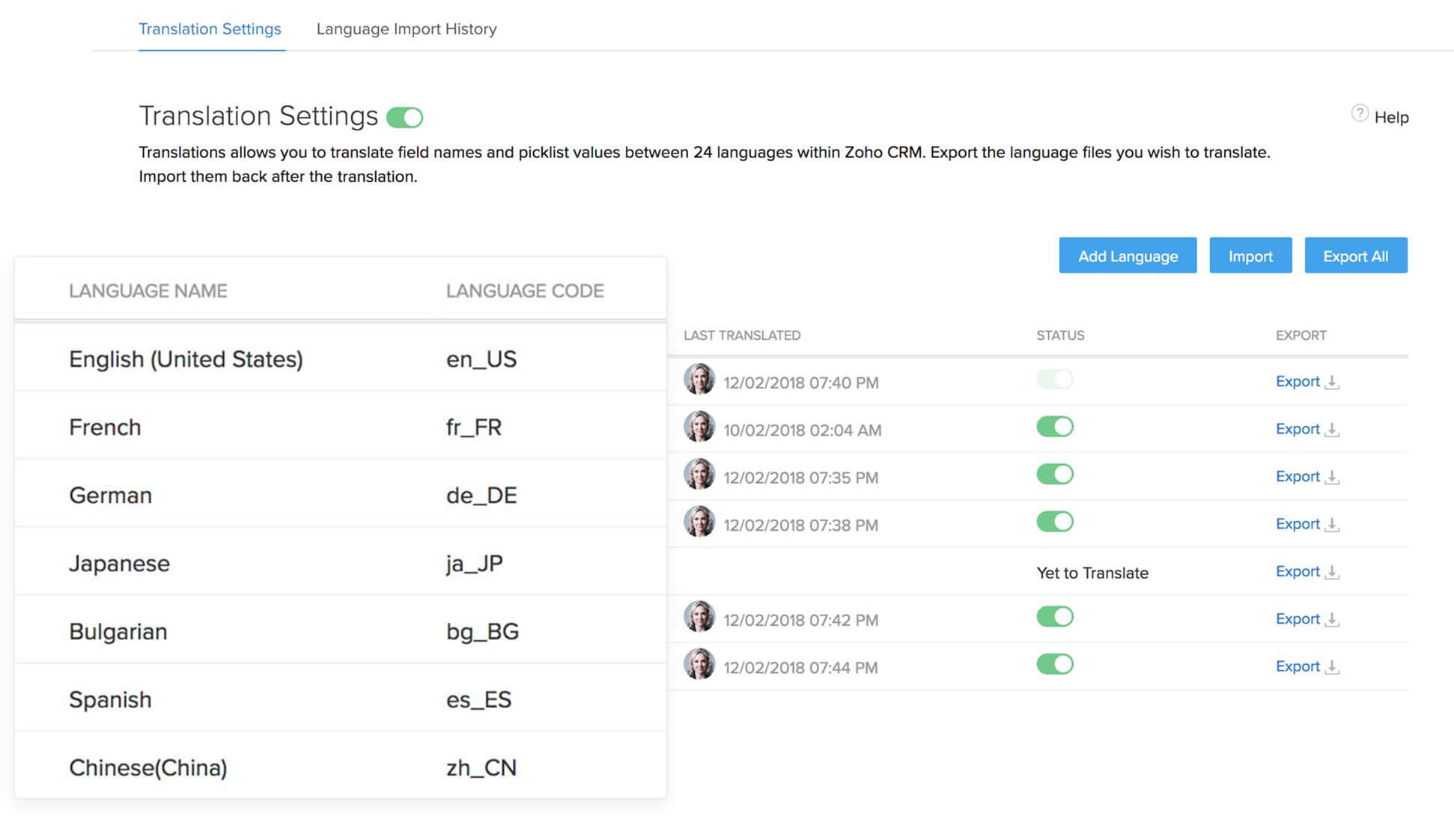
Task: Select the English (United States) language name
Action: point(186,359)
